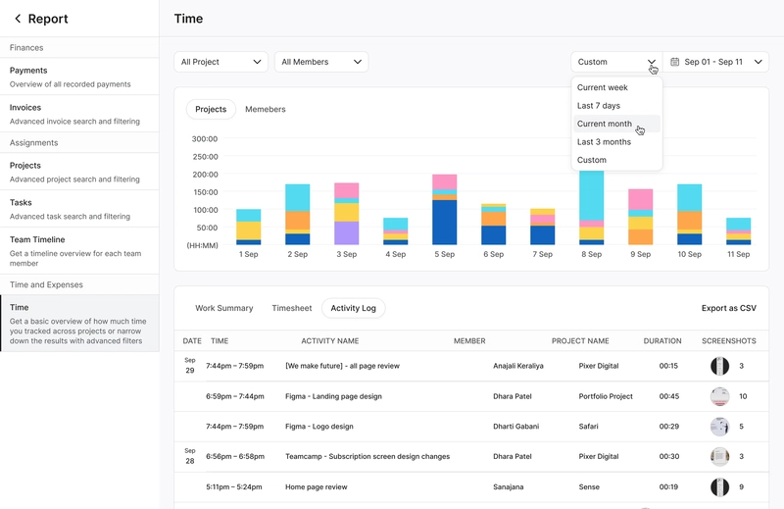Expand the All Members filter dropdown
Image resolution: width=784 pixels, height=509 pixels.
320,62
